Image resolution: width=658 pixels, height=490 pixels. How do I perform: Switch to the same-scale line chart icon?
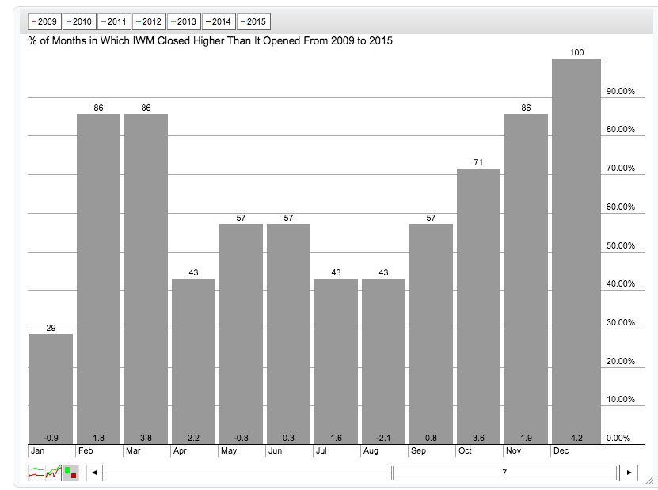point(53,473)
